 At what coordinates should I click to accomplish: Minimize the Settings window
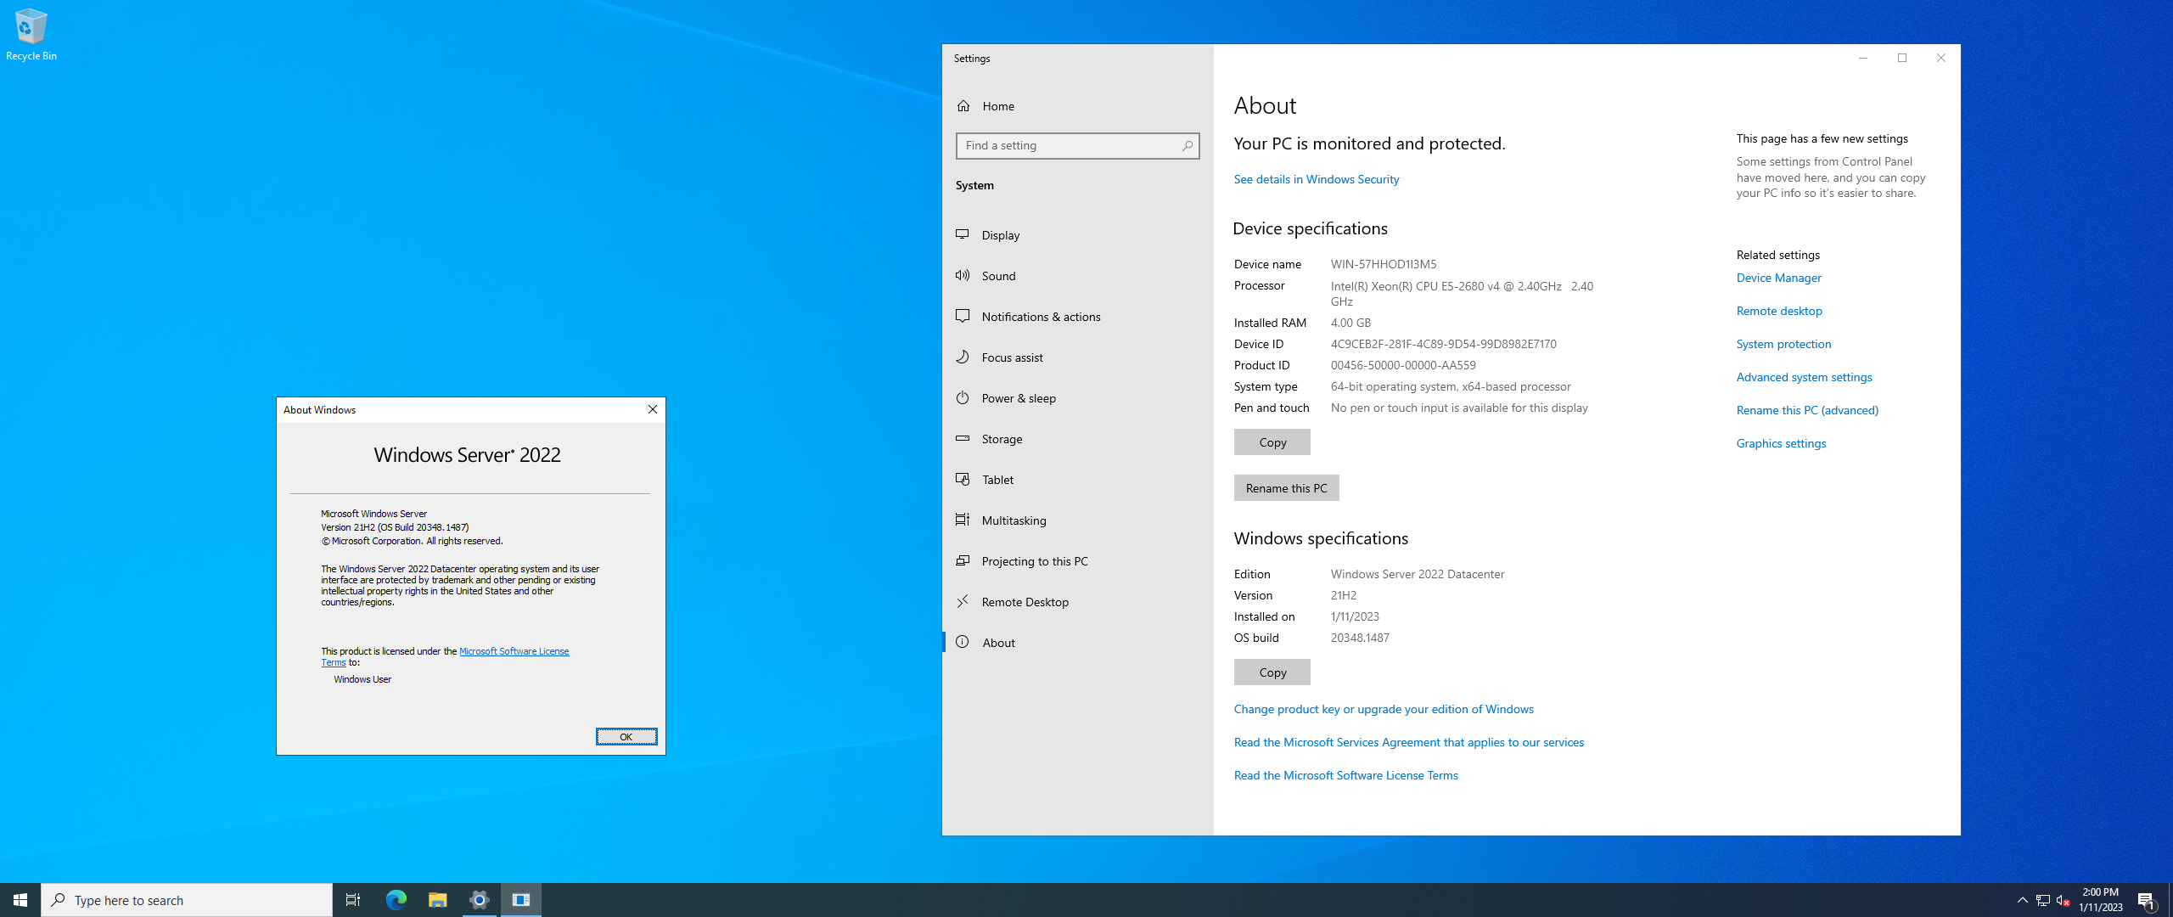pos(1862,58)
